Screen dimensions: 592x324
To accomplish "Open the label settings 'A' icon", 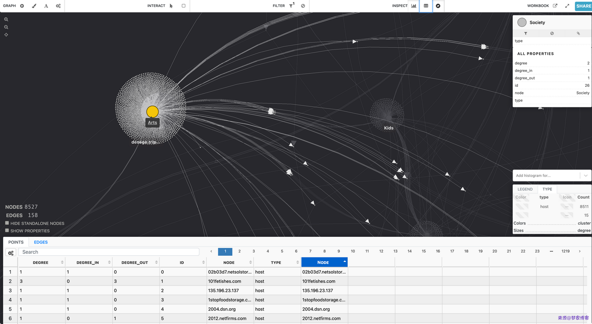I will [x=46, y=6].
